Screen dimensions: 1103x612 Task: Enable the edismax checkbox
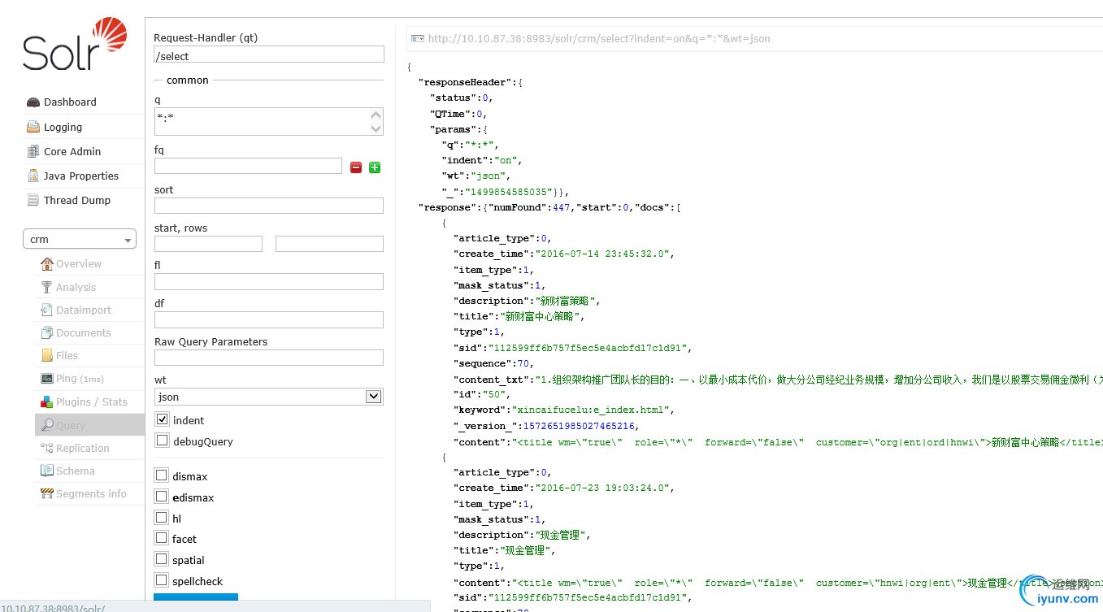click(161, 497)
